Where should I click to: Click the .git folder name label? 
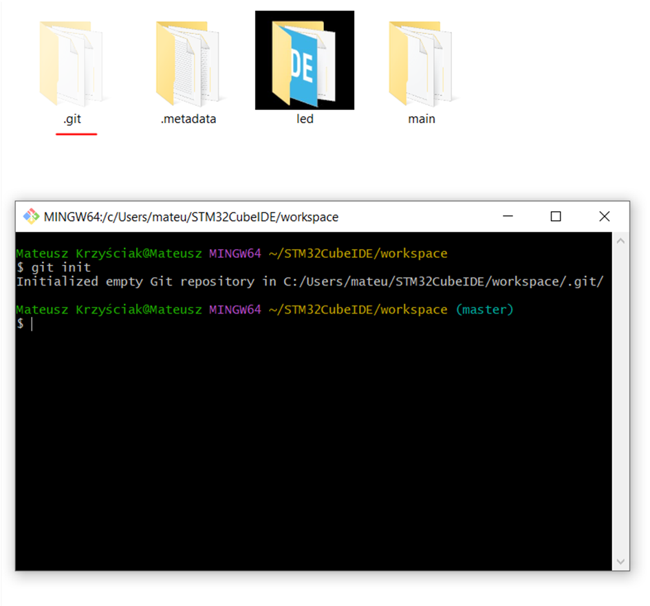click(72, 119)
